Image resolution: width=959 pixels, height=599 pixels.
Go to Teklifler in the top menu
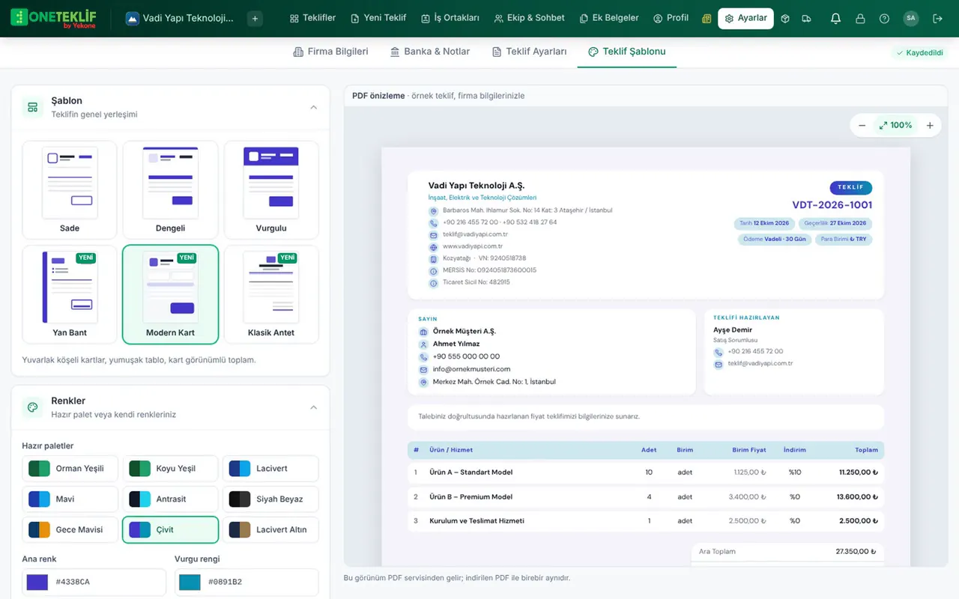(x=312, y=19)
